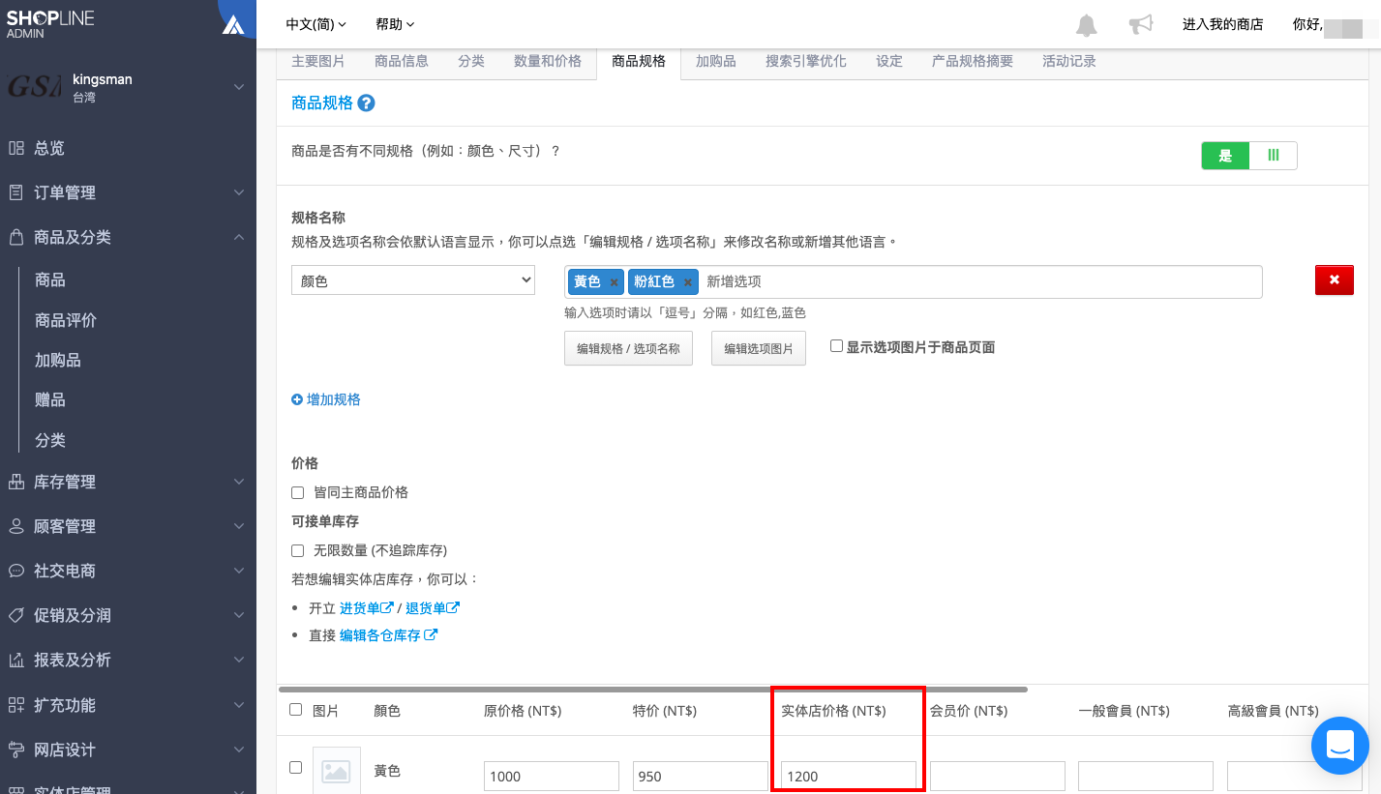Open the chat support bubble icon
Image resolution: width=1381 pixels, height=794 pixels.
point(1340,746)
